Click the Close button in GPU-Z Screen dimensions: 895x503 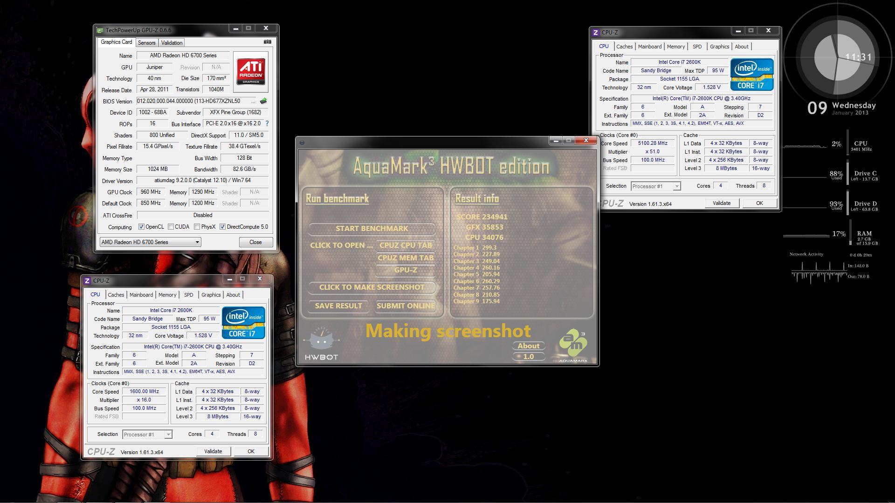255,242
